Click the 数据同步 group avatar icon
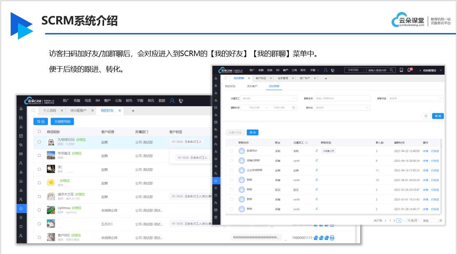This screenshot has width=457, height=254. pyautogui.click(x=242, y=151)
